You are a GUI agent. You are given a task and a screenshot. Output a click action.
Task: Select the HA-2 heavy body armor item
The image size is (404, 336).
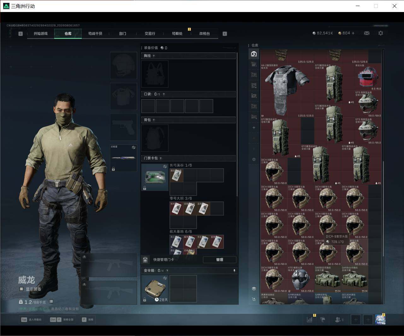(287, 90)
